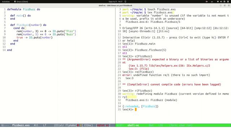Click the 'iex(2)> FizzBuzz.fizzbuzz(5)' line

click(x=144, y=50)
